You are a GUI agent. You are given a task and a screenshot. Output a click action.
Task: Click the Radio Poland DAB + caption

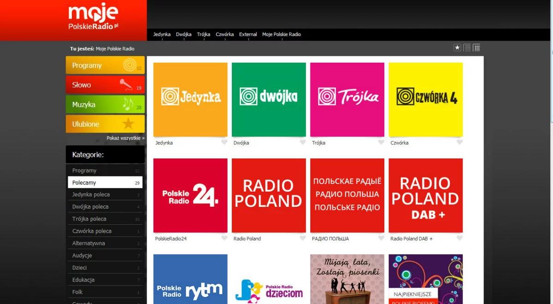click(x=412, y=239)
